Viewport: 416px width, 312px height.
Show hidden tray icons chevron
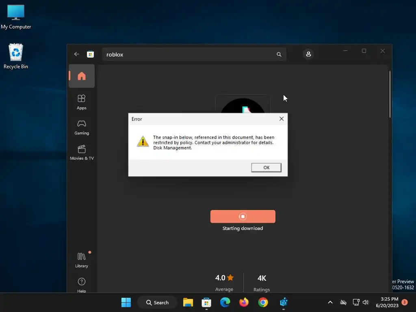[x=330, y=302]
